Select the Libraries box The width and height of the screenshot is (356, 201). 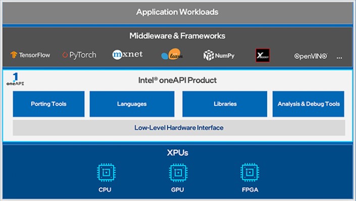225,104
